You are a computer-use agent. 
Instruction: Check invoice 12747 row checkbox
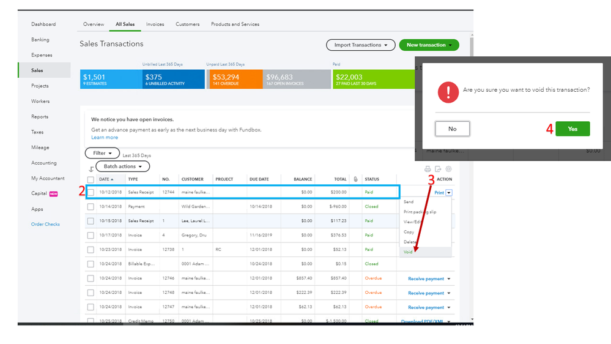(91, 307)
